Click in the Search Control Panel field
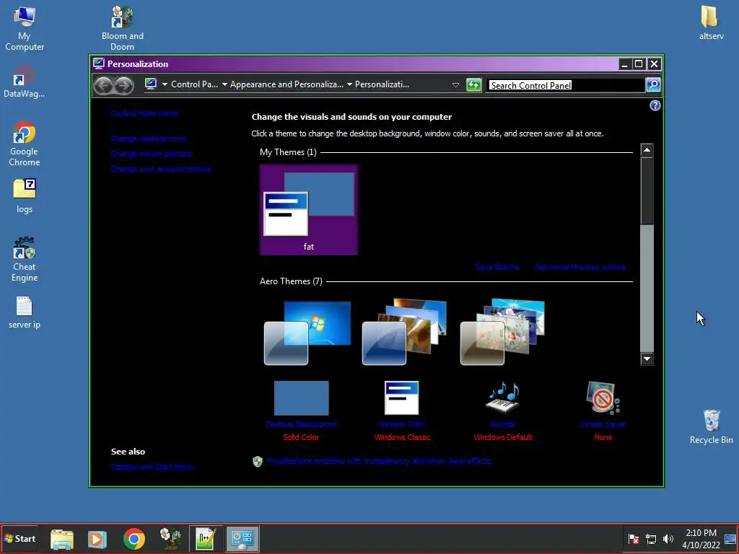The image size is (739, 554). tap(566, 85)
